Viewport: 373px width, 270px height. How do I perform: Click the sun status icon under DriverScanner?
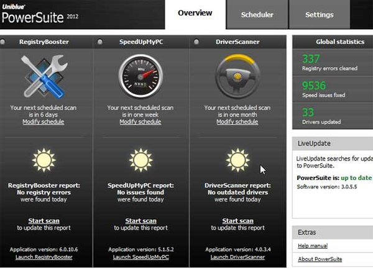(237, 160)
